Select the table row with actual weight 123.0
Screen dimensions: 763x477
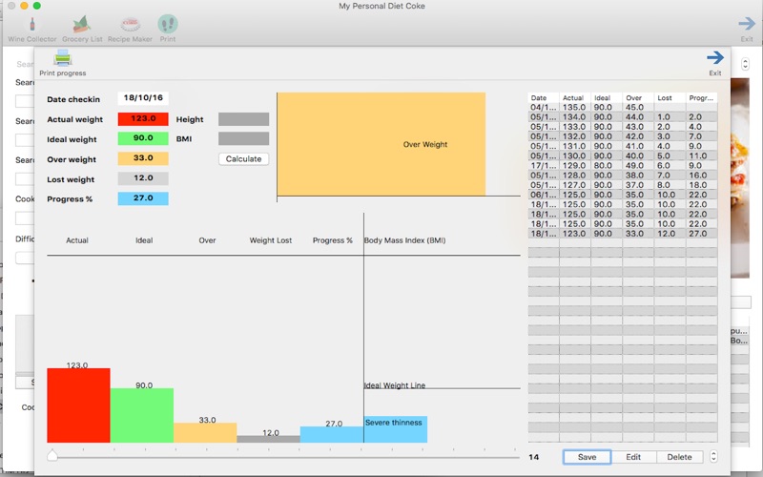[x=623, y=234]
